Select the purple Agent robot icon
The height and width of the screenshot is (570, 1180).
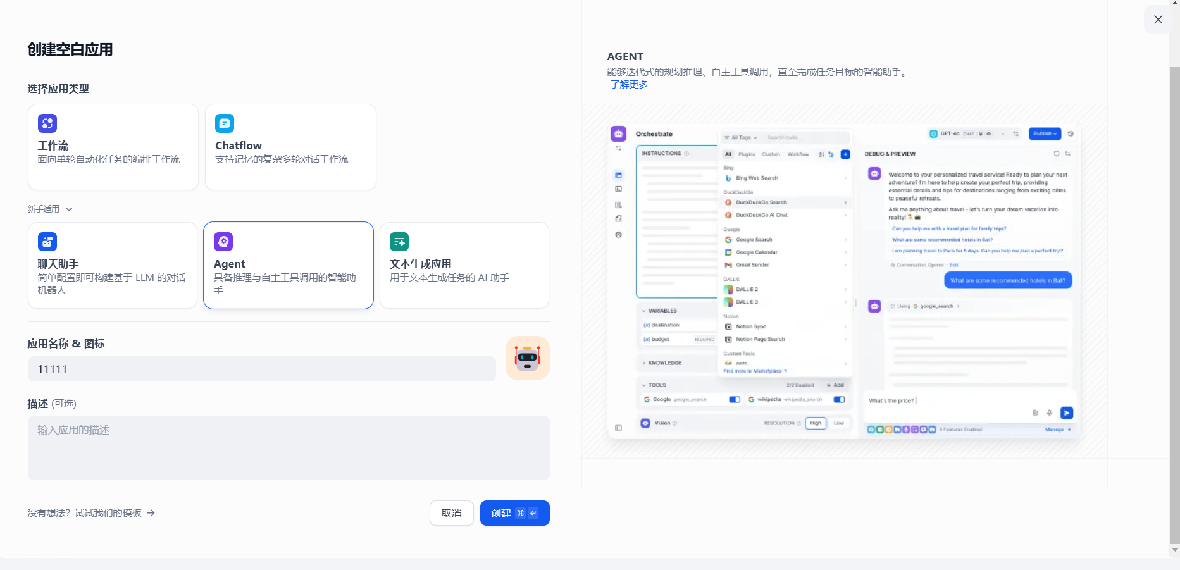click(223, 241)
